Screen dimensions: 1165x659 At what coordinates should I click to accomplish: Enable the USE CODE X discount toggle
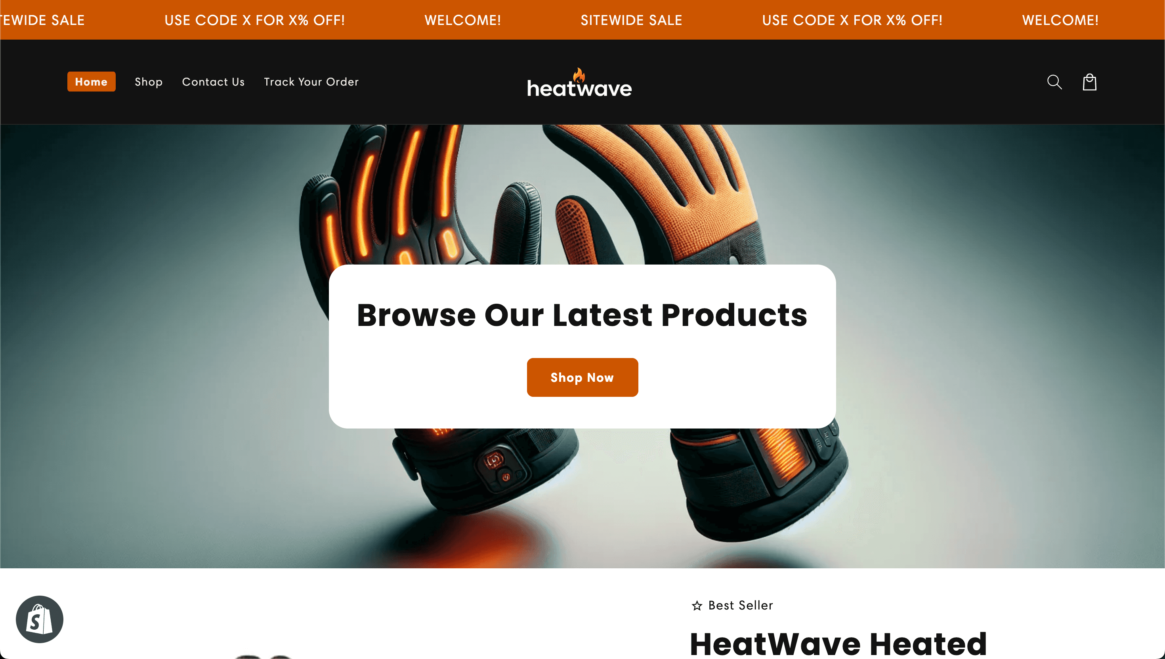(254, 20)
